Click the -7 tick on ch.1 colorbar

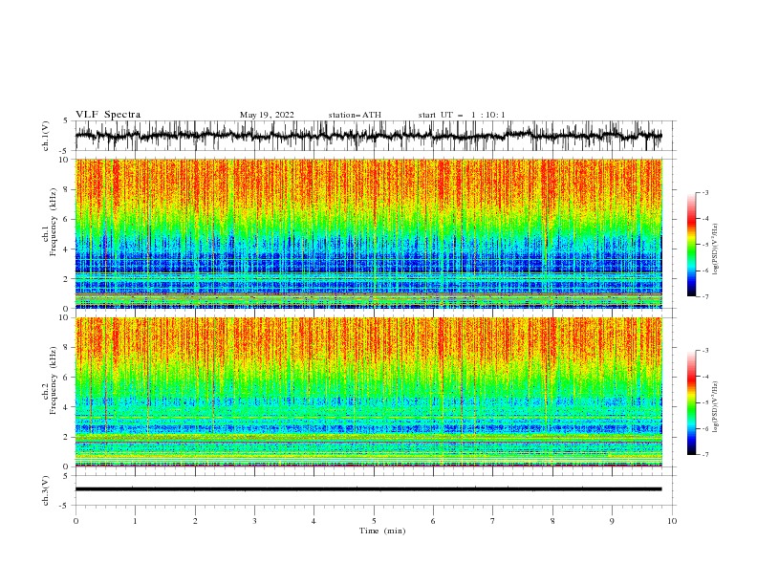(x=704, y=296)
